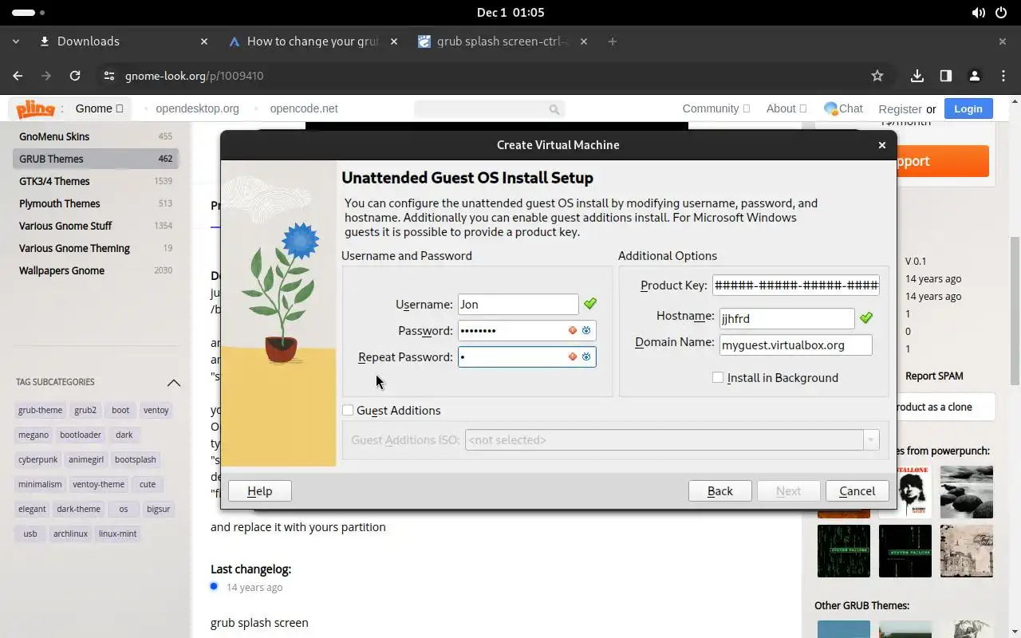Open the Guest Additions ISO dropdown
The width and height of the screenshot is (1021, 638).
tap(871, 439)
